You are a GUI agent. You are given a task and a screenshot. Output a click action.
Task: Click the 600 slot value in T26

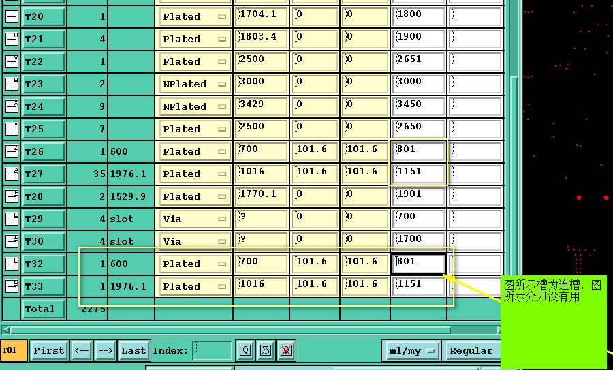119,152
